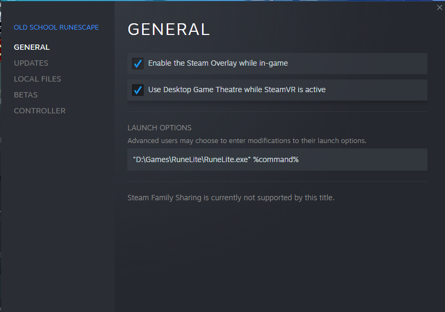Select the General tab in the sidebar
The width and height of the screenshot is (445, 312).
[32, 47]
